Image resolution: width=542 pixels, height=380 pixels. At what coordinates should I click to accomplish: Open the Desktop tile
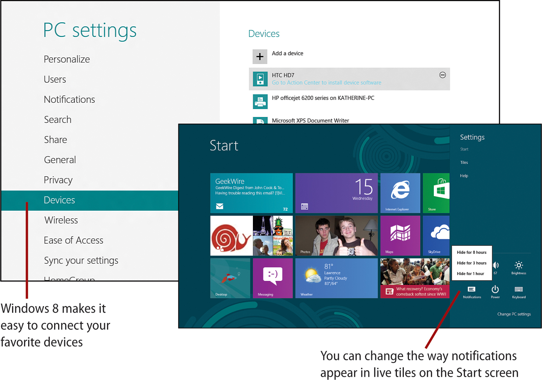pos(230,278)
